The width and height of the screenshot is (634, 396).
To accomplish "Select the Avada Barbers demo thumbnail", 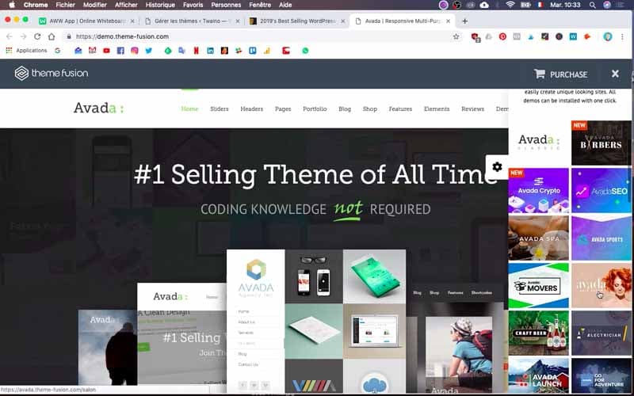I will click(602, 143).
